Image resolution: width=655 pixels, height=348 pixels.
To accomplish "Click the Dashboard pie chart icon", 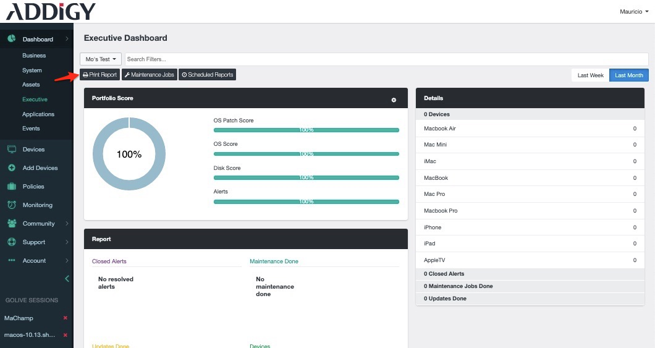I will point(12,39).
